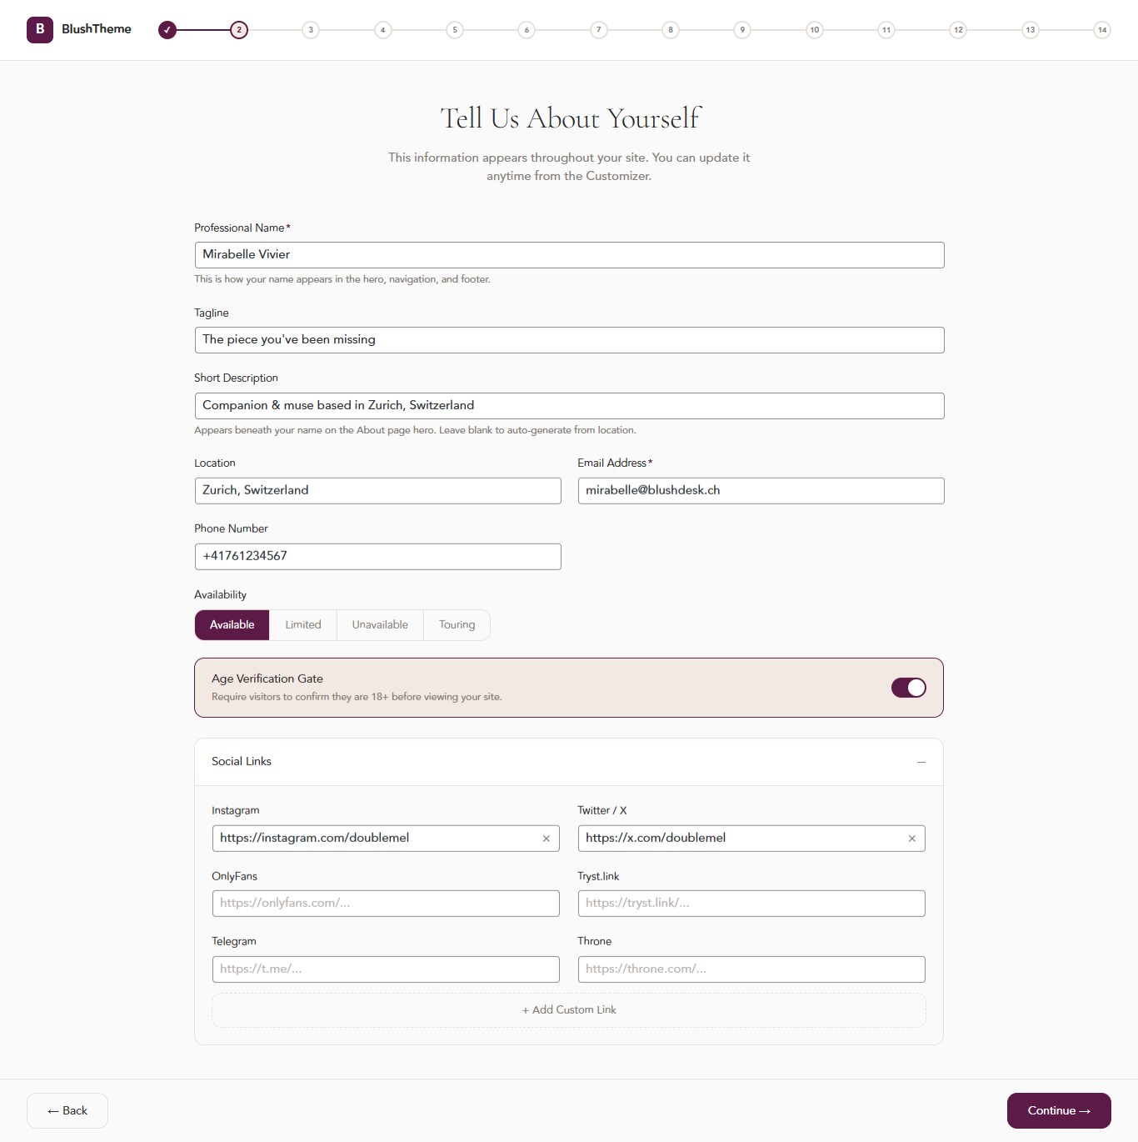Click the current step 2 indicator
The width and height of the screenshot is (1138, 1142).
[239, 29]
